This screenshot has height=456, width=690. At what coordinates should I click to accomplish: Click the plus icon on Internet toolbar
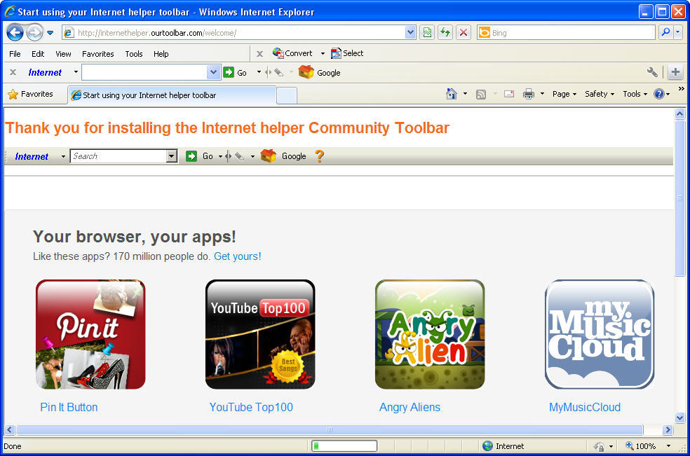pyautogui.click(x=675, y=72)
